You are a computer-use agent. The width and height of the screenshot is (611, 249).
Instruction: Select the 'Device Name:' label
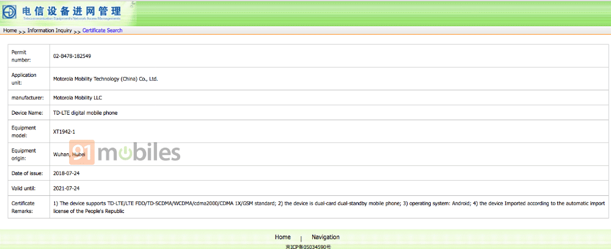(x=26, y=113)
